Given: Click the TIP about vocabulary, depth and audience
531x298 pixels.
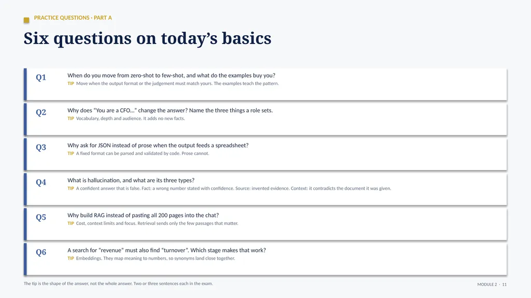Looking at the screenshot, I should click(x=126, y=119).
